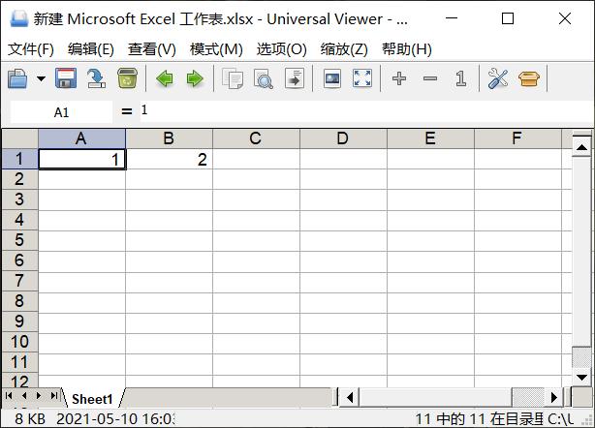The height and width of the screenshot is (428, 595).
Task: Open the 选项(O) menu
Action: pyautogui.click(x=281, y=49)
